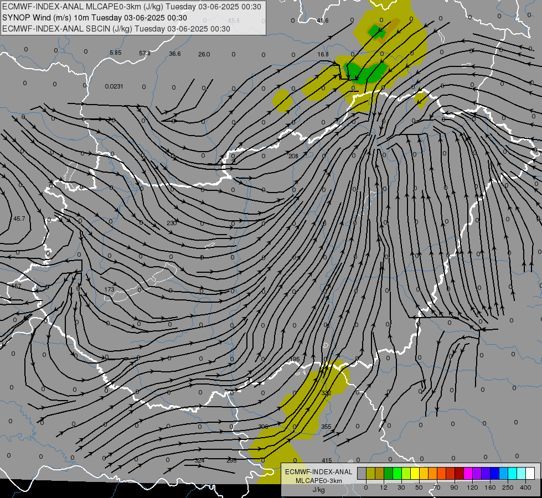Screen dimensions: 542x498
Task: Click the map value 195
Action: tap(295, 359)
